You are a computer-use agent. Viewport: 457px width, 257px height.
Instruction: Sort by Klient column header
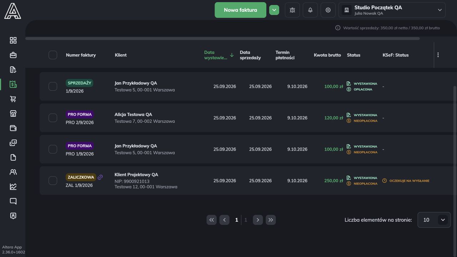pyautogui.click(x=121, y=55)
